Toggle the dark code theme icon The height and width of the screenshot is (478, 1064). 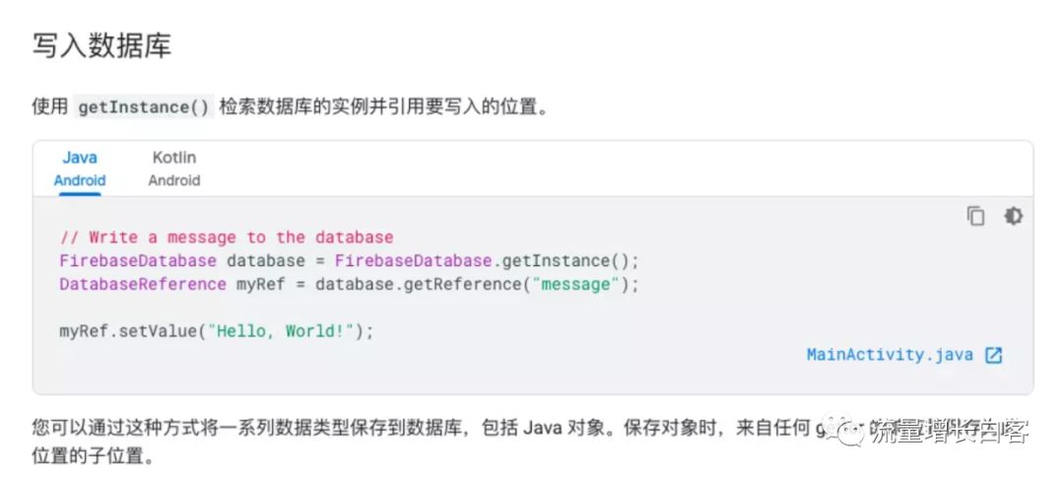coord(1013,216)
